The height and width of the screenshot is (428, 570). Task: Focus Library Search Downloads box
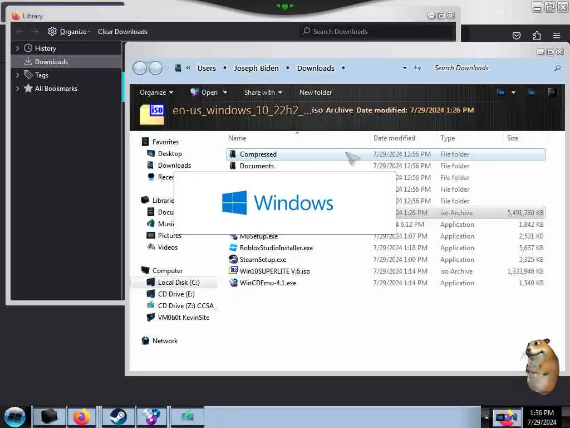click(377, 32)
